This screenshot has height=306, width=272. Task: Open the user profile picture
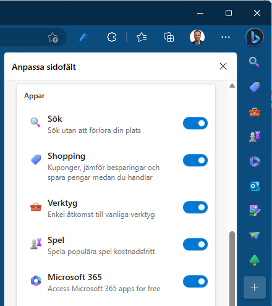click(197, 37)
